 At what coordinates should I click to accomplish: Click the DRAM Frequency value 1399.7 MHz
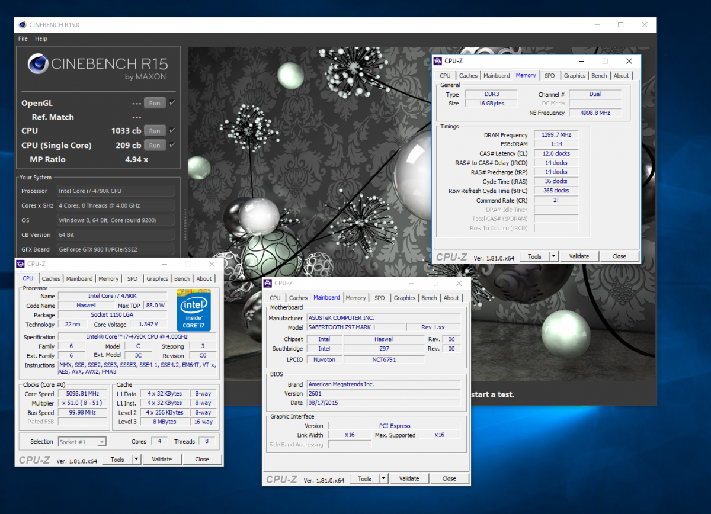tap(556, 135)
